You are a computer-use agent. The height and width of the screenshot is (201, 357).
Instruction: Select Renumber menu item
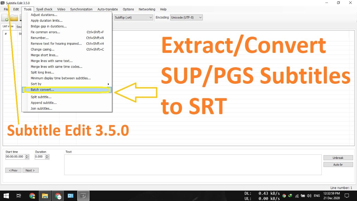pyautogui.click(x=67, y=38)
